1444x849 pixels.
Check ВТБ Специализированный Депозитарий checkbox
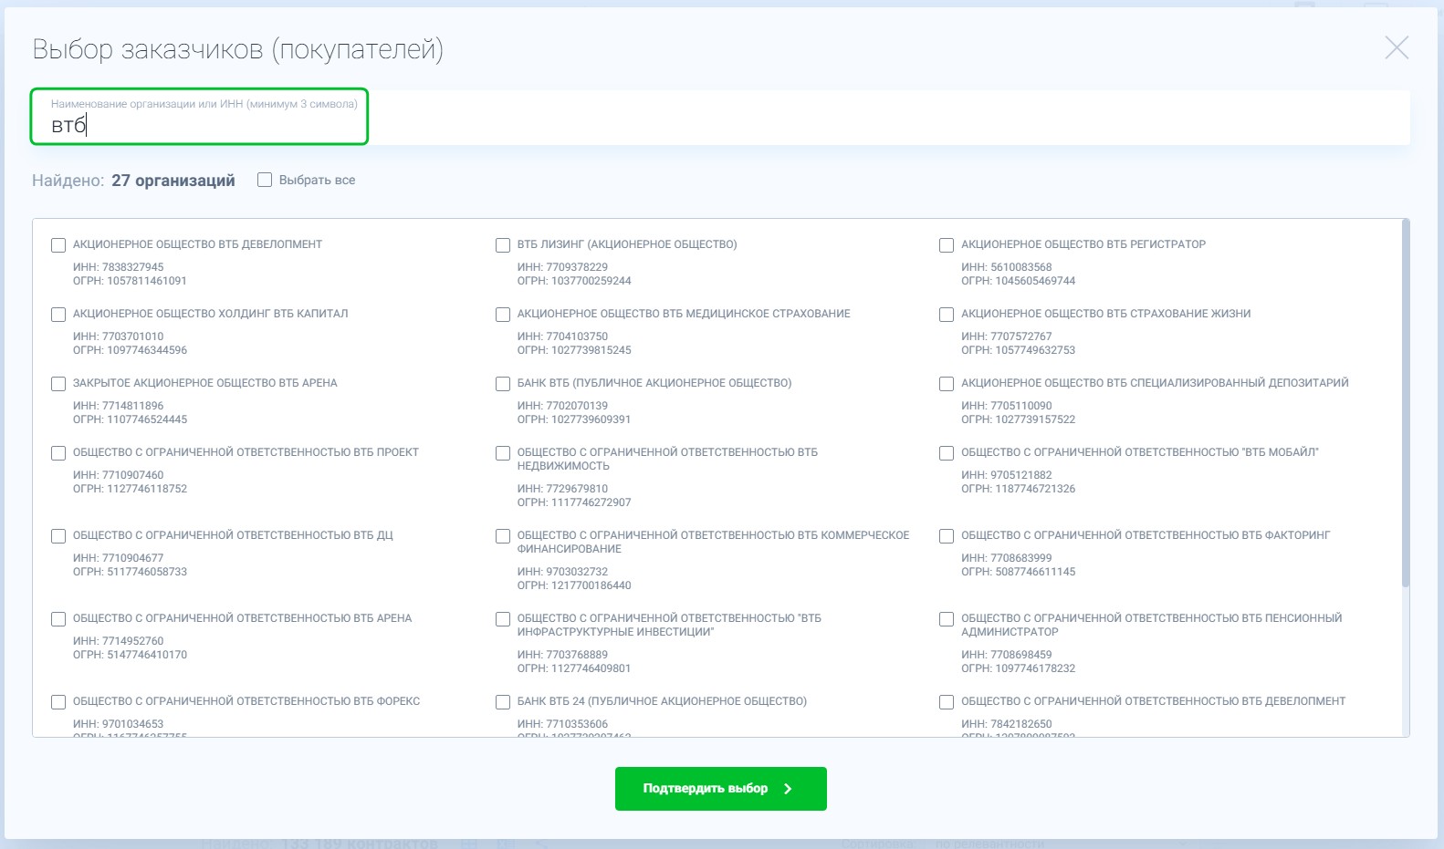coord(947,384)
